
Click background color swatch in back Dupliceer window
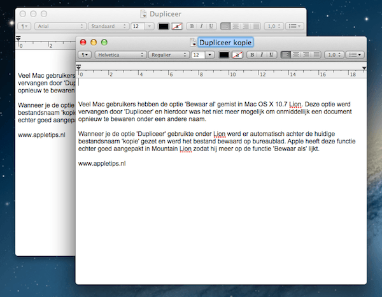pyautogui.click(x=177, y=26)
